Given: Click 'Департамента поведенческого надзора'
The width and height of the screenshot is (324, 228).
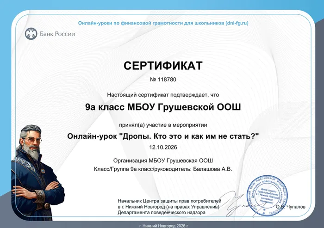Looking at the screenshot, I should (162, 213).
